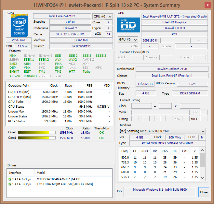The height and width of the screenshot is (204, 214).
Task: Select the 533.3 frequency timing row
Action: click(159, 177)
